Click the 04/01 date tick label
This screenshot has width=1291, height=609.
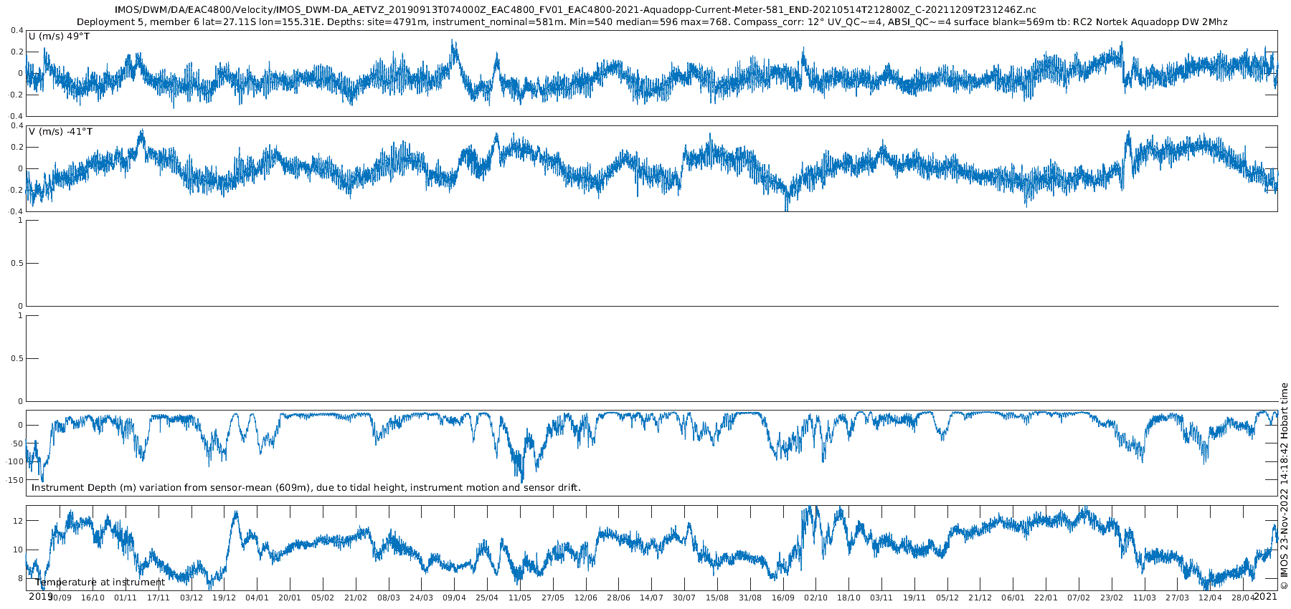point(257,598)
